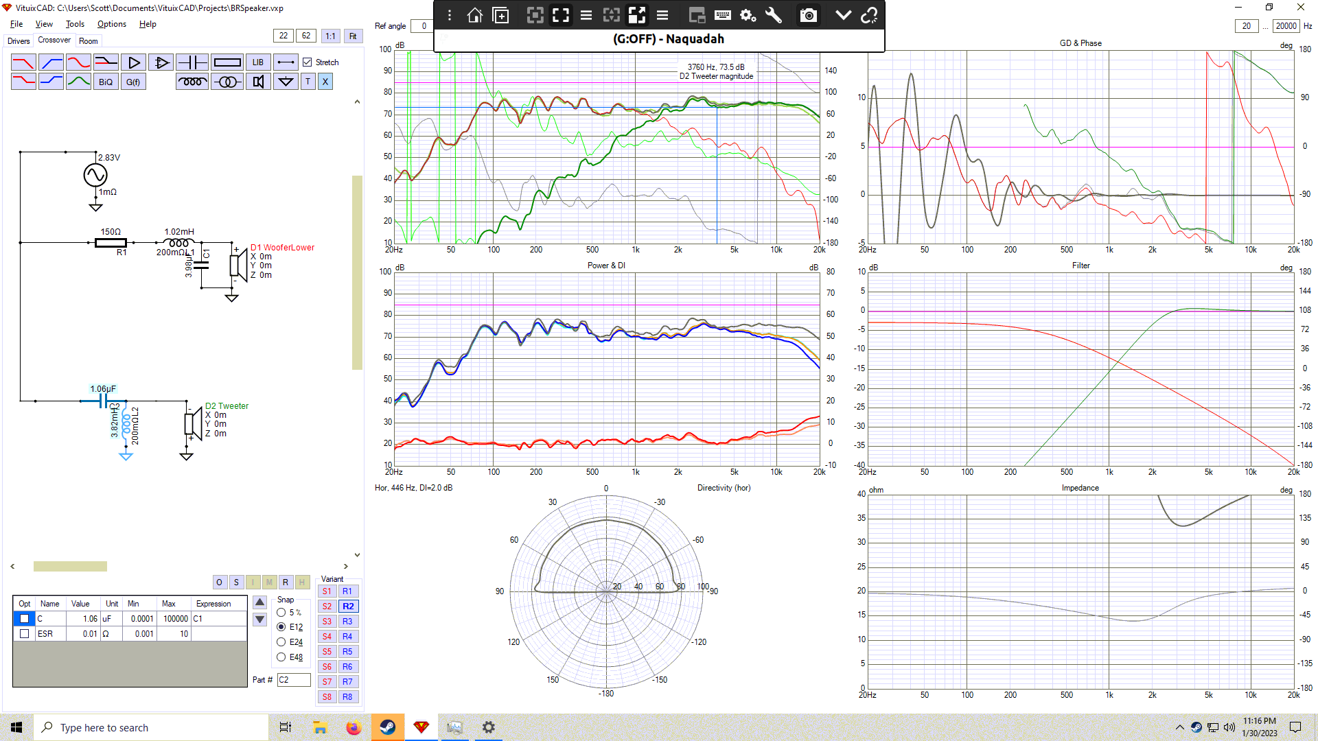Image resolution: width=1318 pixels, height=741 pixels.
Task: Open the Tools menu
Action: (x=75, y=24)
